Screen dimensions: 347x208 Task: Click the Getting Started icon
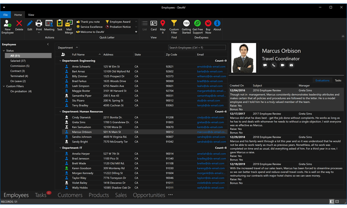(x=186, y=25)
